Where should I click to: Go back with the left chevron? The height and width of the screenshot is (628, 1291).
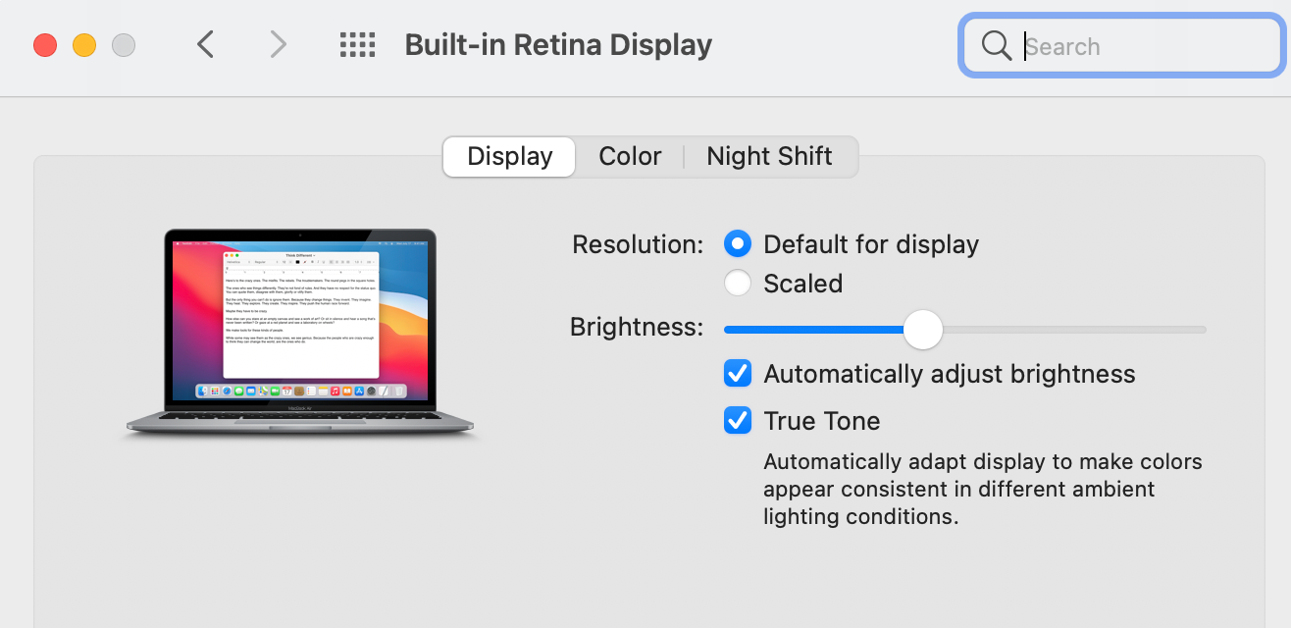205,44
